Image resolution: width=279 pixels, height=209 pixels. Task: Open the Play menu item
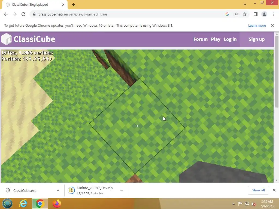216,39
